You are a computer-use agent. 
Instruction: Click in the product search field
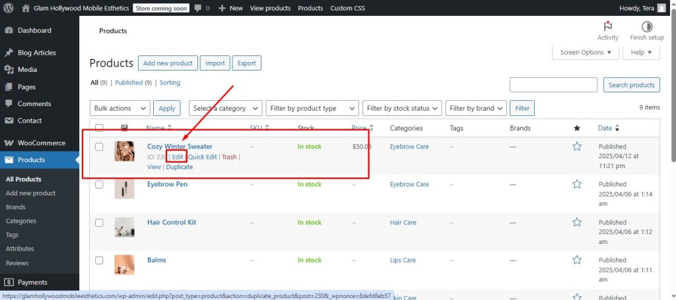(554, 85)
